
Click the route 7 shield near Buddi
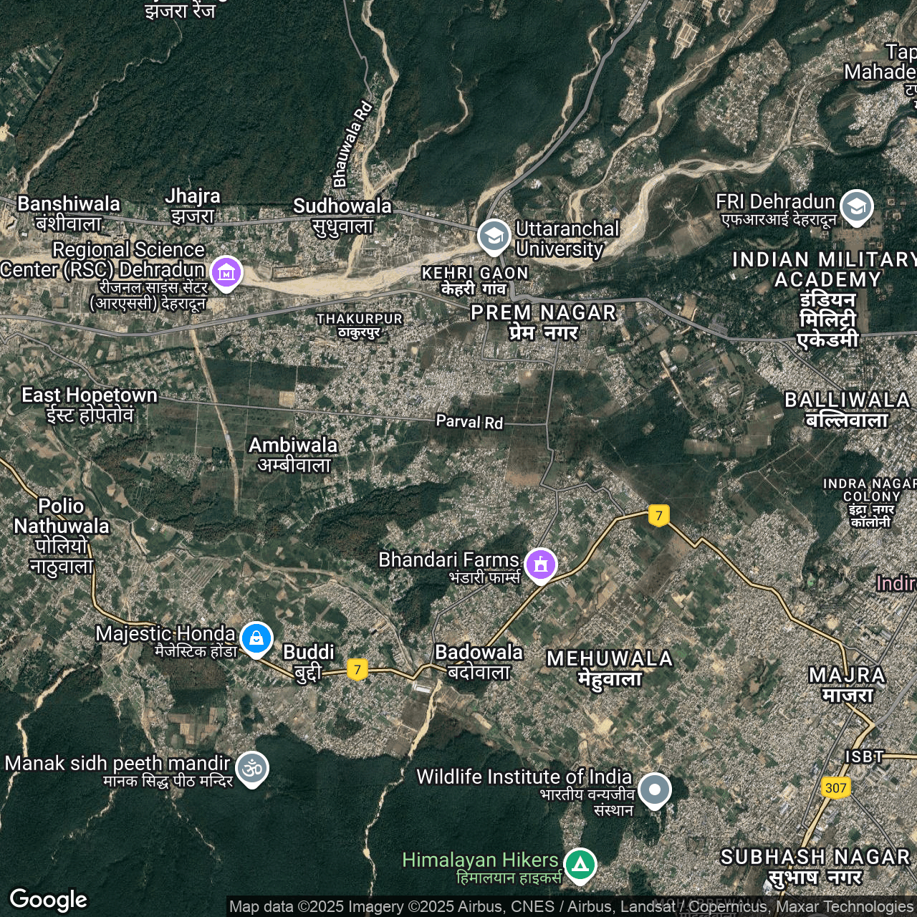[357, 670]
